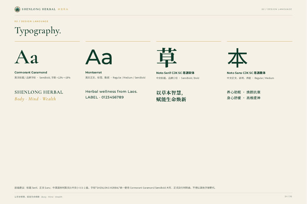The height and width of the screenshot is (204, 307).
Task: Click the "养心助眠 · 焕颜抗衰" sample line
Action: [244, 92]
